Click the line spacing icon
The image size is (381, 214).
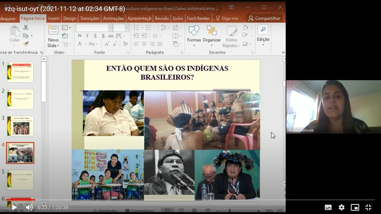pos(164,28)
